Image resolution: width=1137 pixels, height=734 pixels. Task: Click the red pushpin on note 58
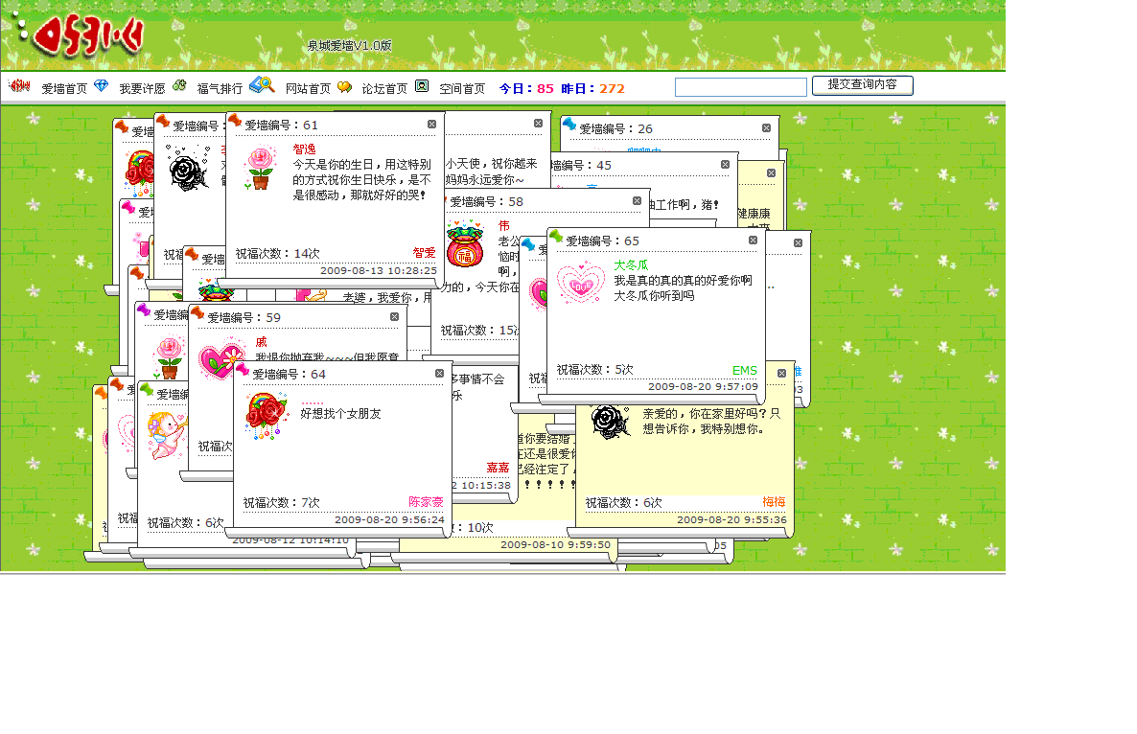click(x=443, y=198)
